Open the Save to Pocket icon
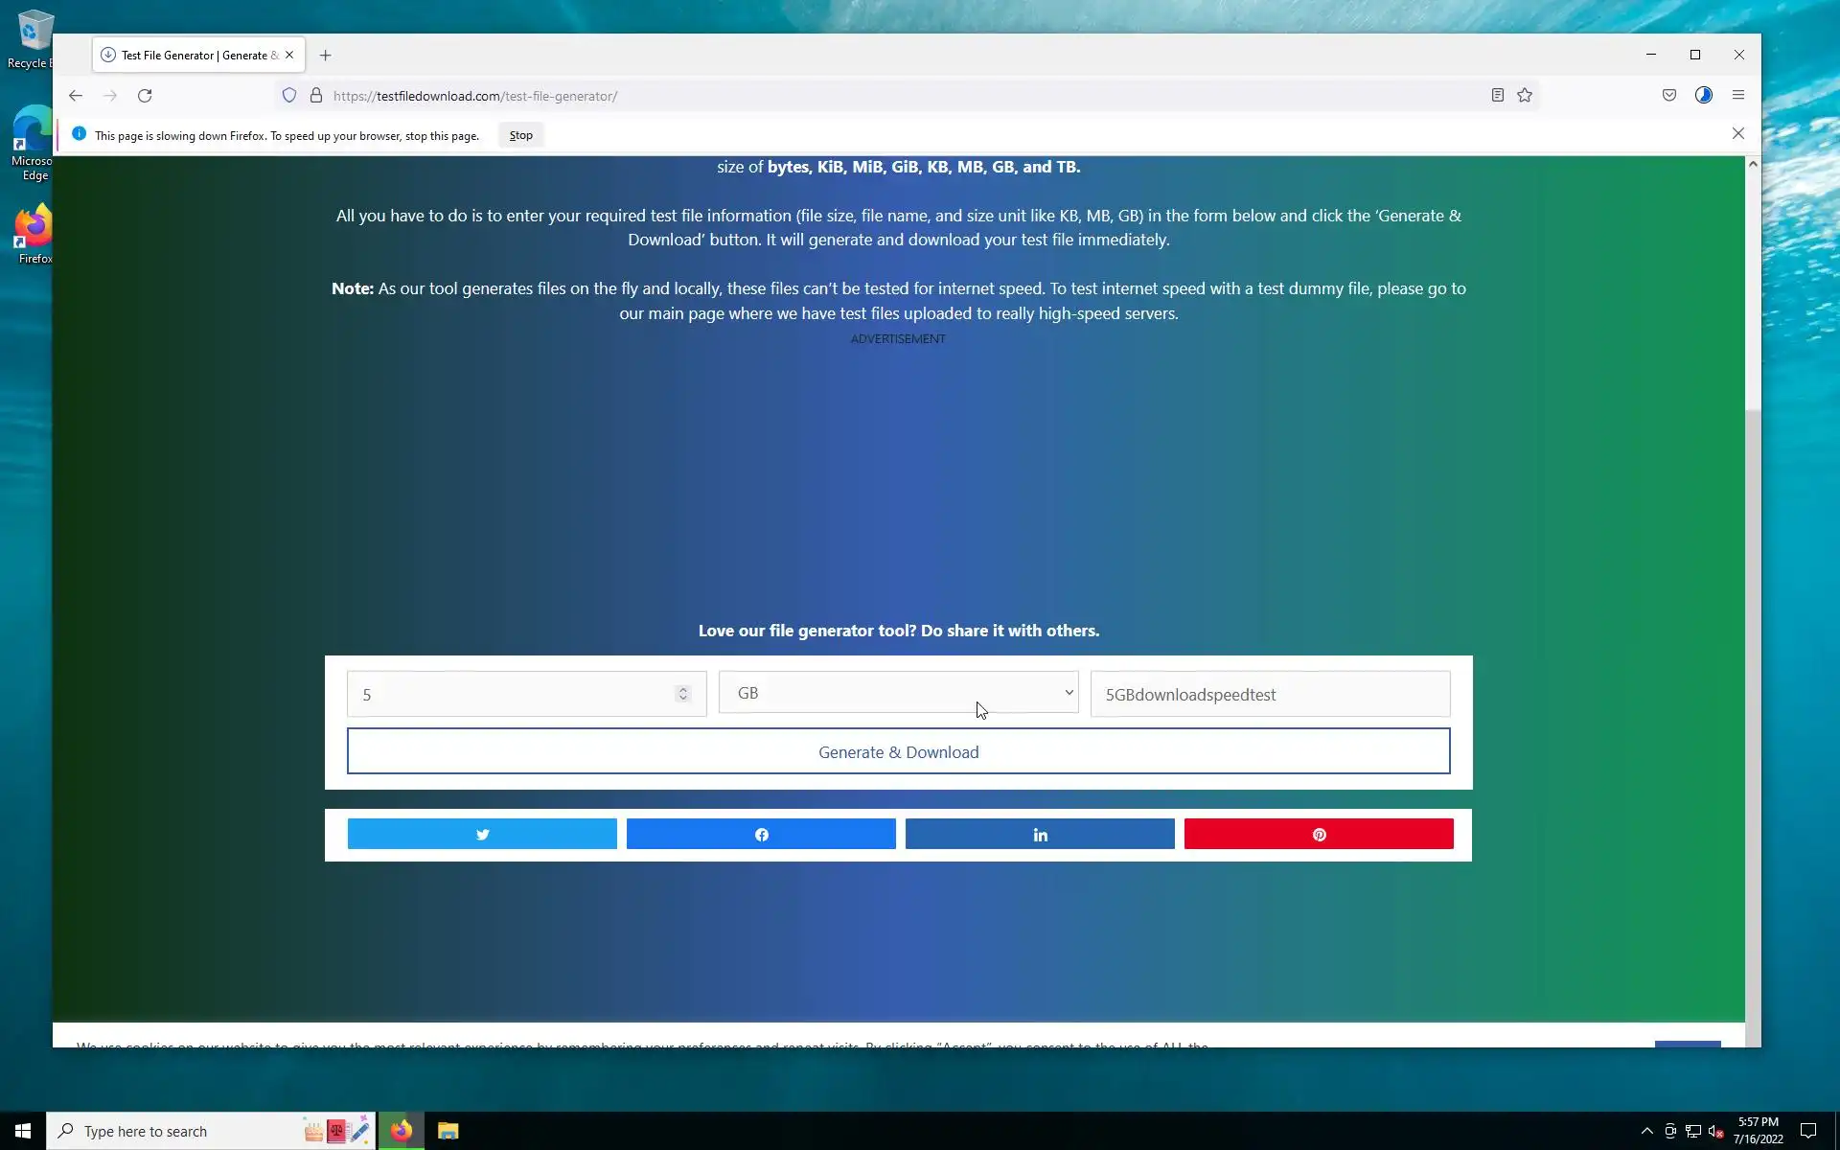Screen dimensions: 1840x1150 (x=1669, y=95)
